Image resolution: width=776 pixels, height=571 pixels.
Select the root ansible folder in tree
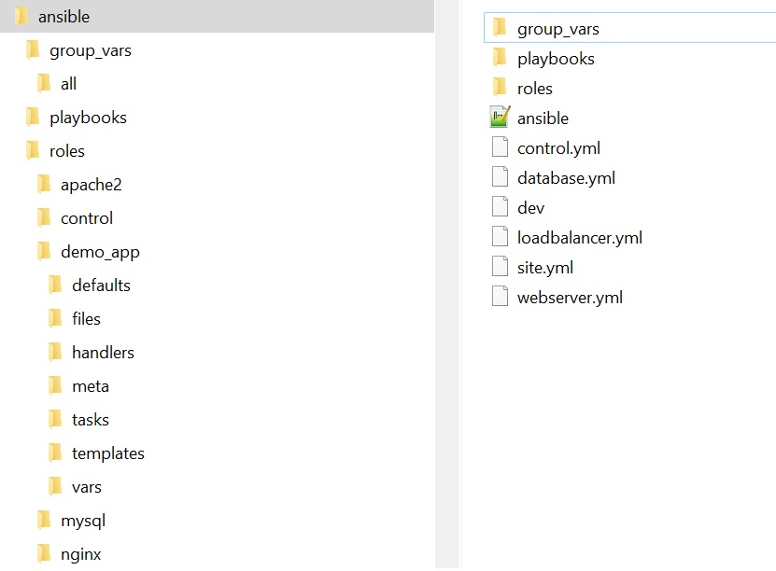(63, 17)
